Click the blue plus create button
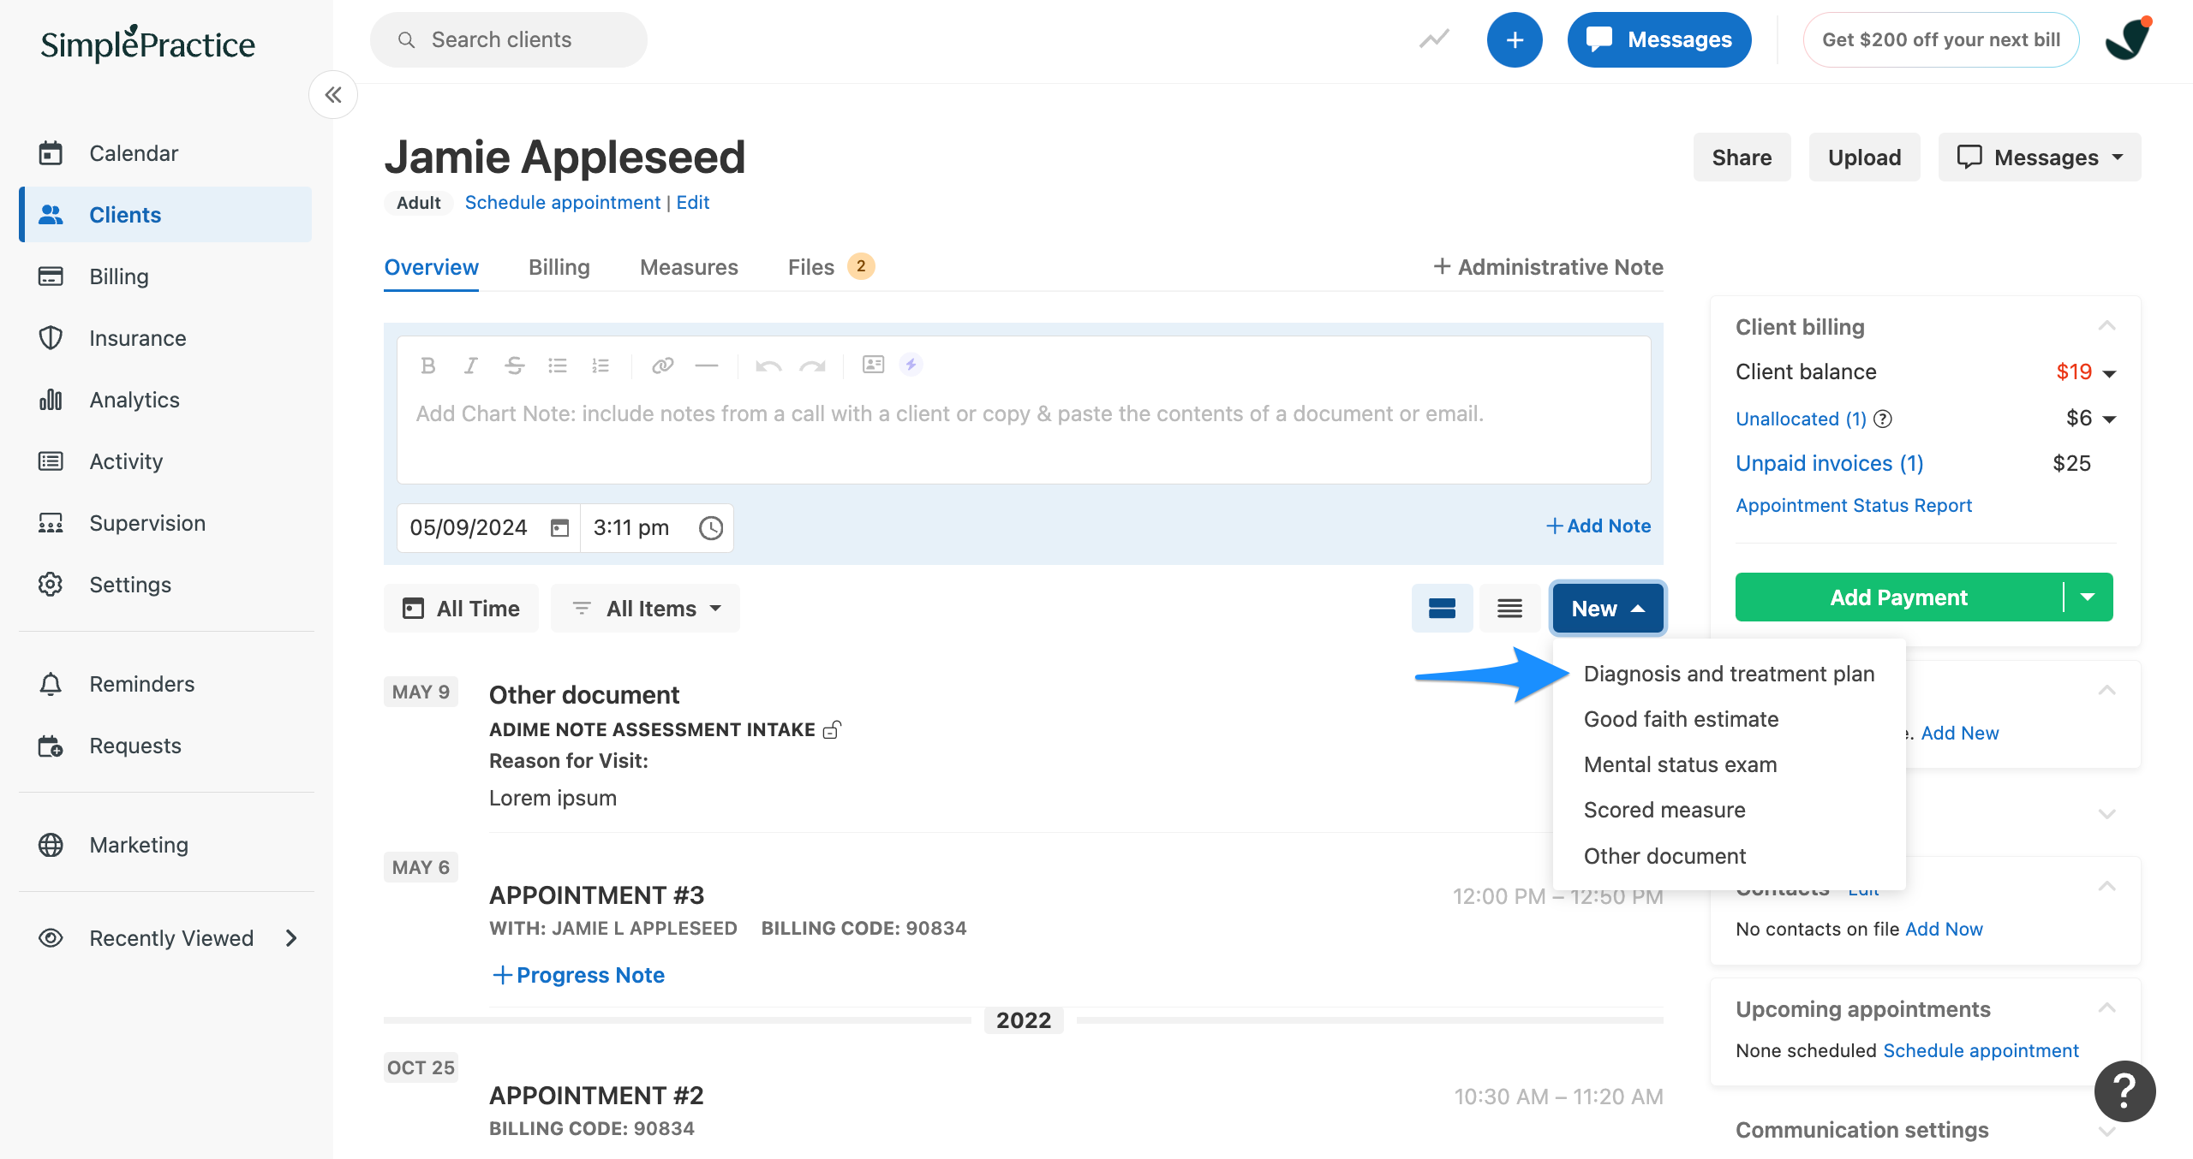This screenshot has width=2193, height=1159. coord(1514,40)
